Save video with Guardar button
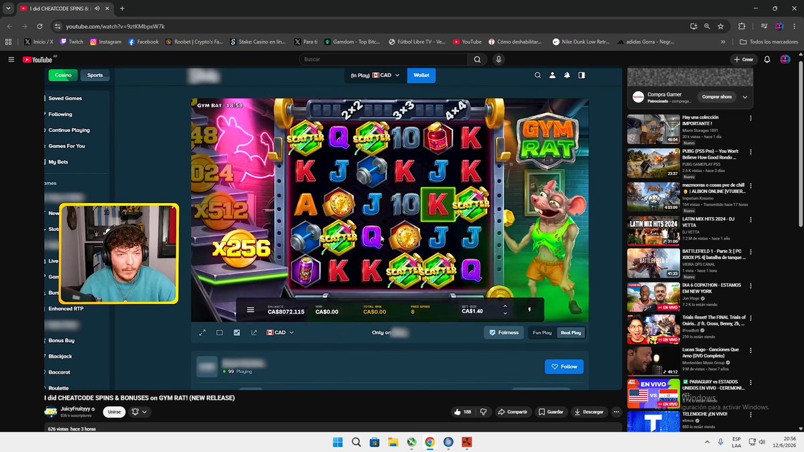 point(551,412)
